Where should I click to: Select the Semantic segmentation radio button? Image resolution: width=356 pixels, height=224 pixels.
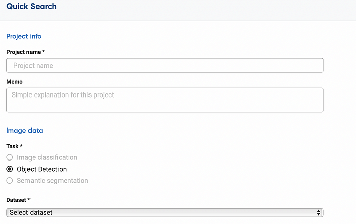(x=10, y=181)
